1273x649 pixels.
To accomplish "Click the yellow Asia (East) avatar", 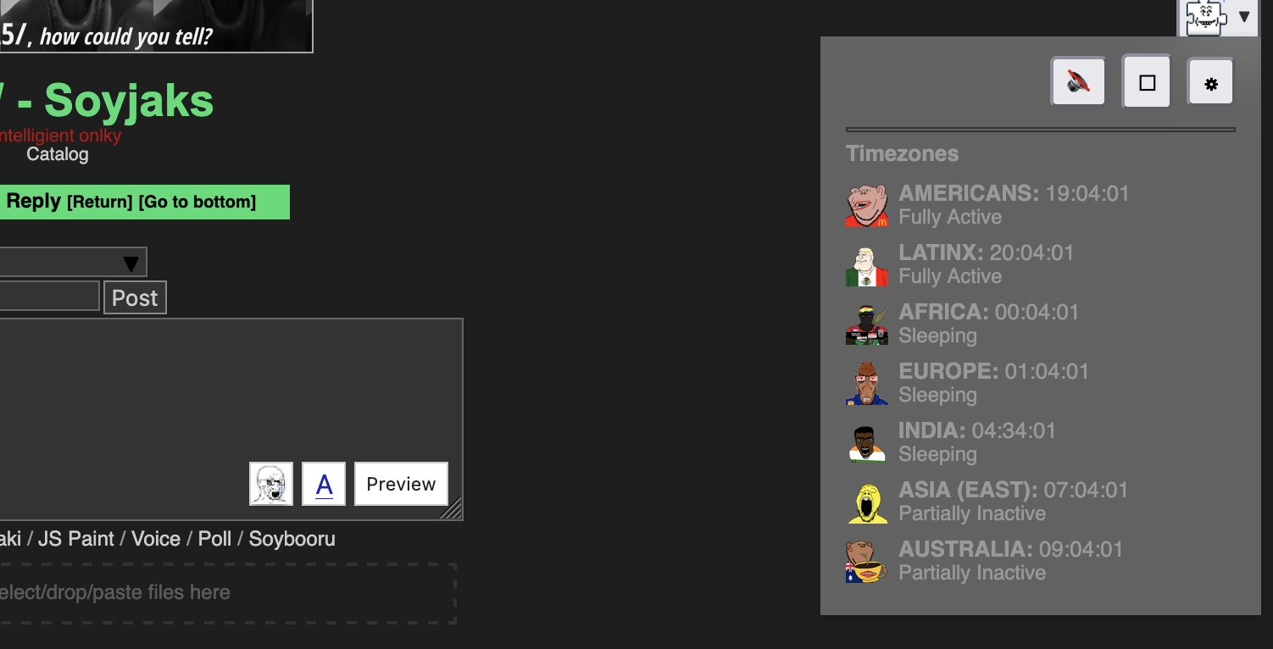I will (866, 502).
